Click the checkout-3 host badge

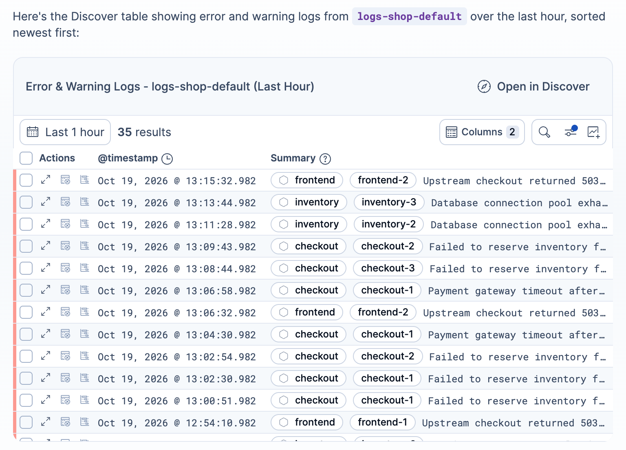point(388,268)
